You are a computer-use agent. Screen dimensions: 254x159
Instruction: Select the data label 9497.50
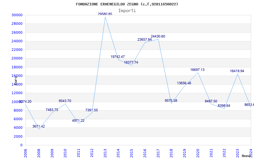(x=211, y=101)
